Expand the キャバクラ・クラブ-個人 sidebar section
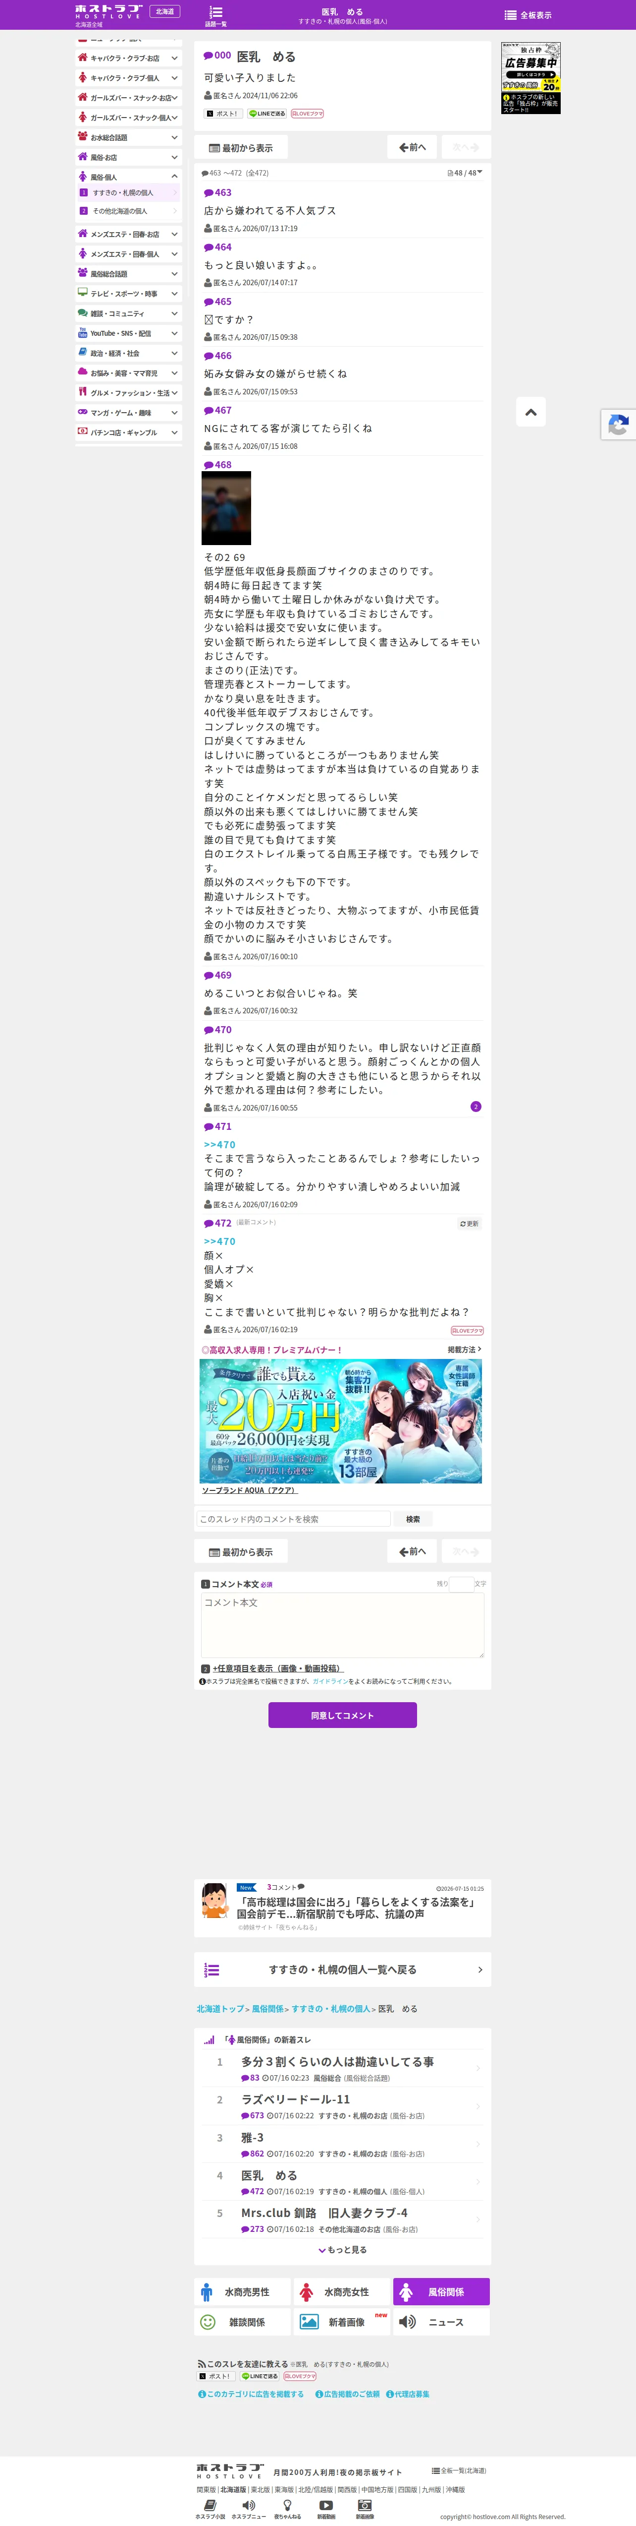Screen dimensions: 636x2526 point(128,77)
